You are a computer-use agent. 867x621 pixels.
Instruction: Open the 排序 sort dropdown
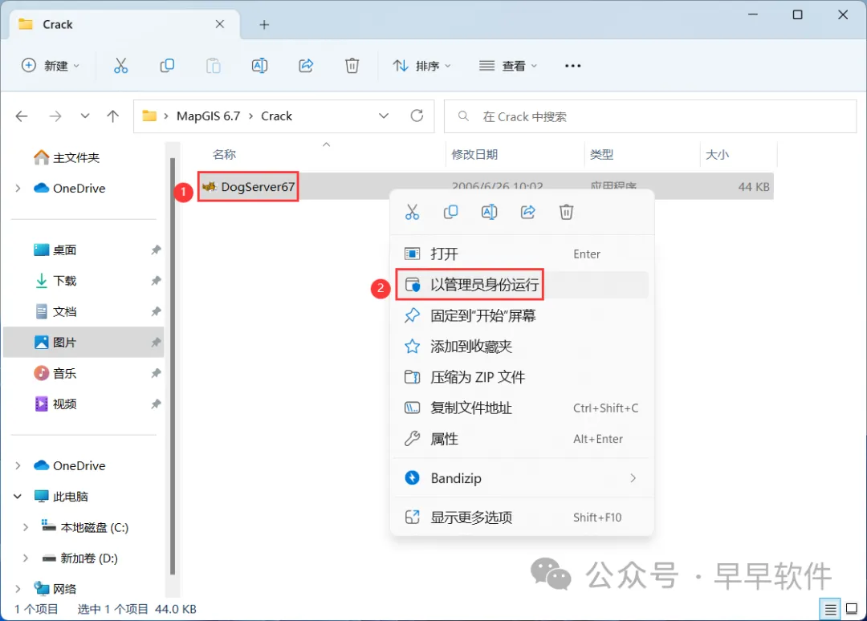tap(422, 66)
